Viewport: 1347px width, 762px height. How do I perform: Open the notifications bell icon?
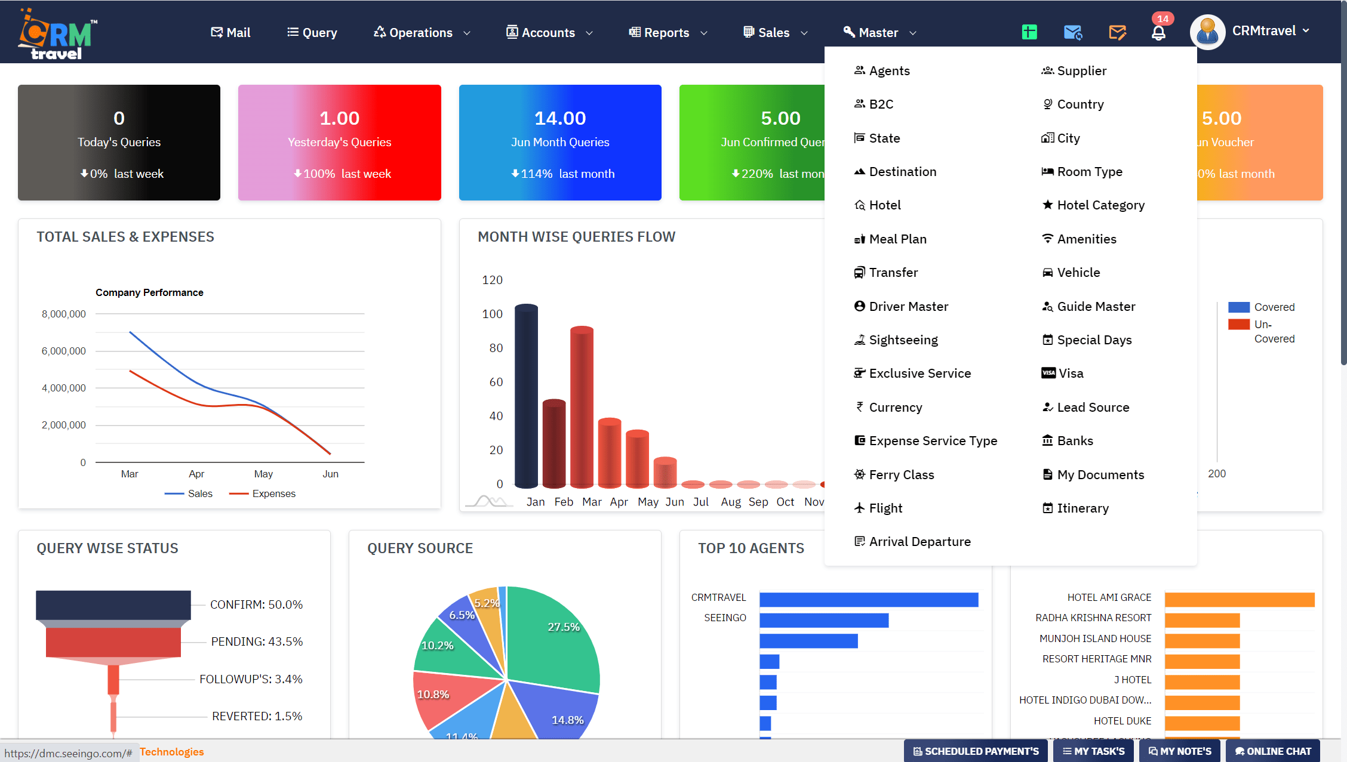[1159, 32]
